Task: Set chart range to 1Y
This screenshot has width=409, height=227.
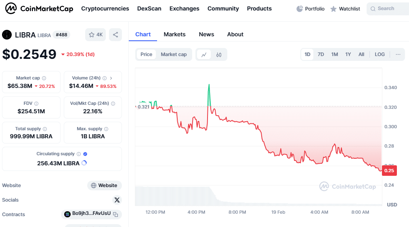Action: coord(348,54)
